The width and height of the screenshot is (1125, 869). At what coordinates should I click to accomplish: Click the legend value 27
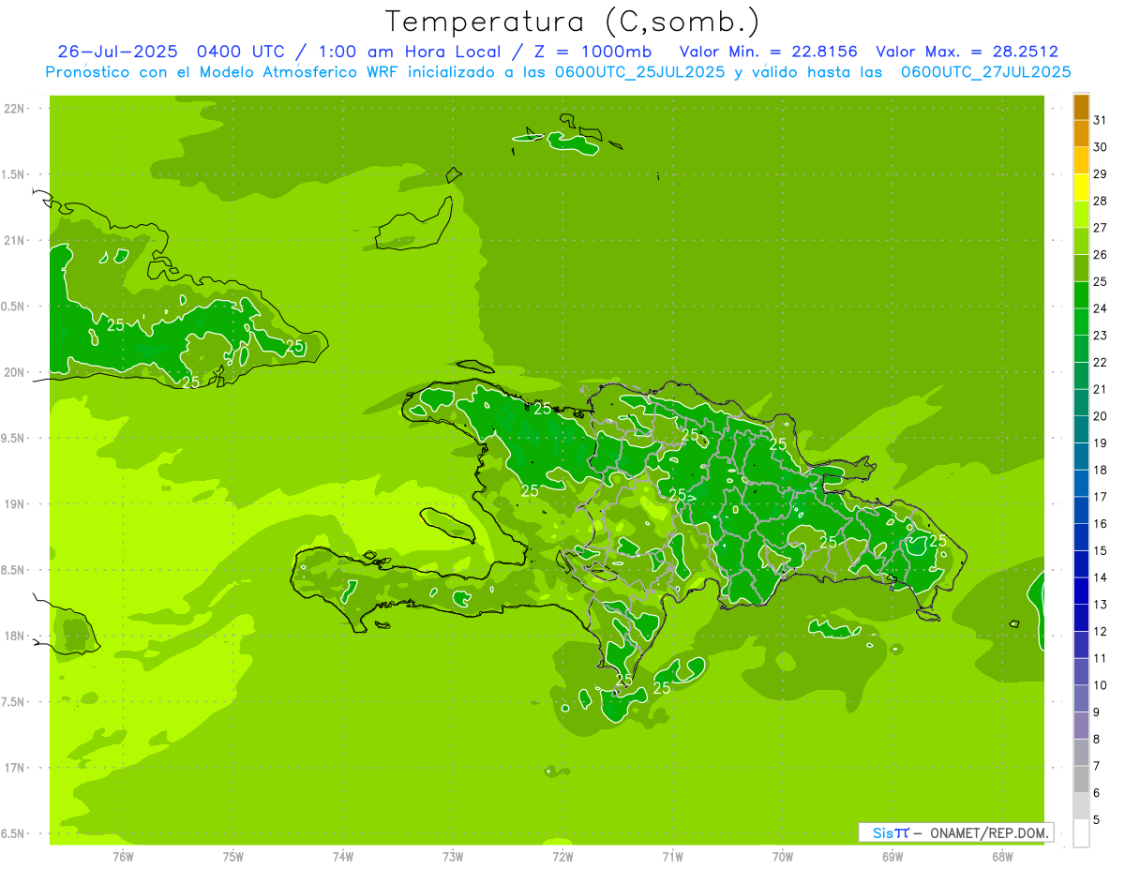(1101, 228)
